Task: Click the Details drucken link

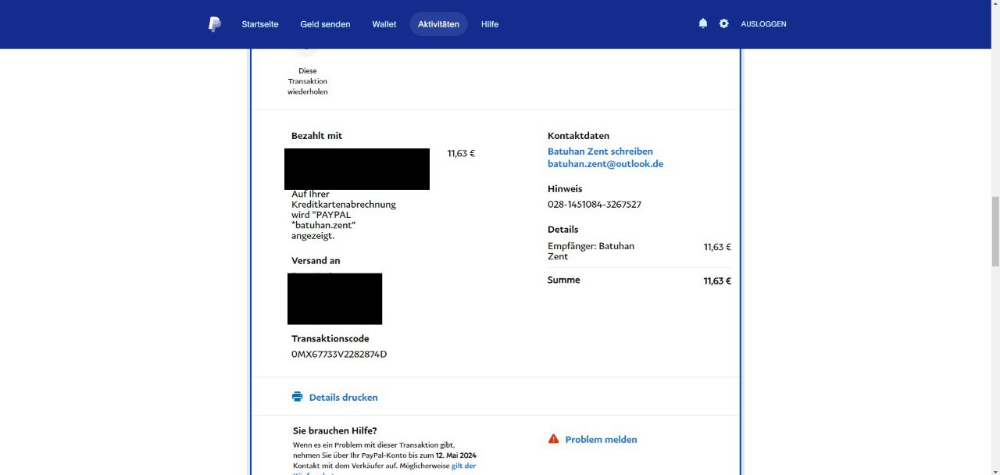Action: (x=343, y=398)
